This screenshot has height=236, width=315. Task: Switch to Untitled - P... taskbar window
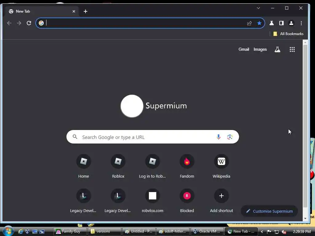pos(139,231)
